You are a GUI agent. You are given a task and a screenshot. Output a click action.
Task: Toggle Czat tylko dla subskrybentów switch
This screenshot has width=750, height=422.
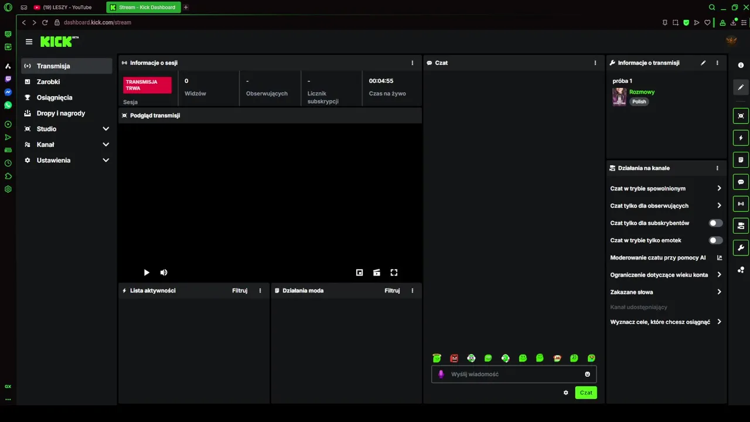point(715,223)
